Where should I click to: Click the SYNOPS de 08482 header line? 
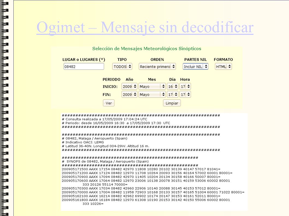click(x=105, y=162)
